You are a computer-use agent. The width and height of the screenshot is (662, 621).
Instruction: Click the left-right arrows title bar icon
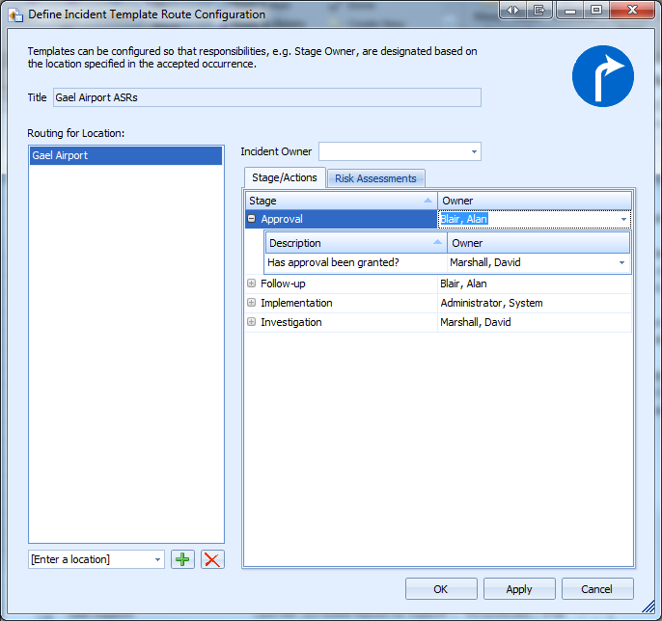point(512,10)
